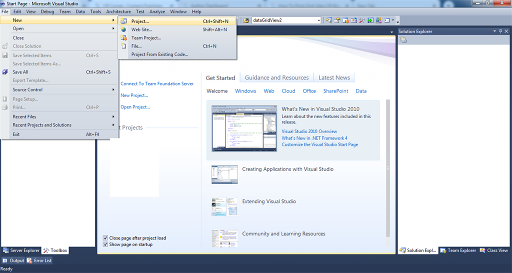
Task: Click the Open Project... link on Start Page
Action: tap(135, 107)
